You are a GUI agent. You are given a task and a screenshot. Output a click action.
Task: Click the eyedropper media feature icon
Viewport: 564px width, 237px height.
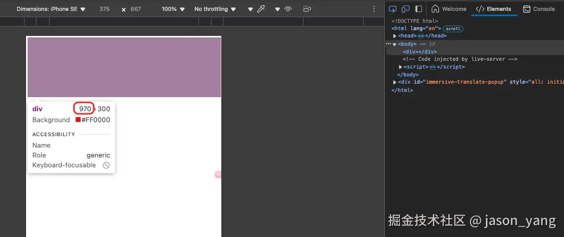coord(261,9)
